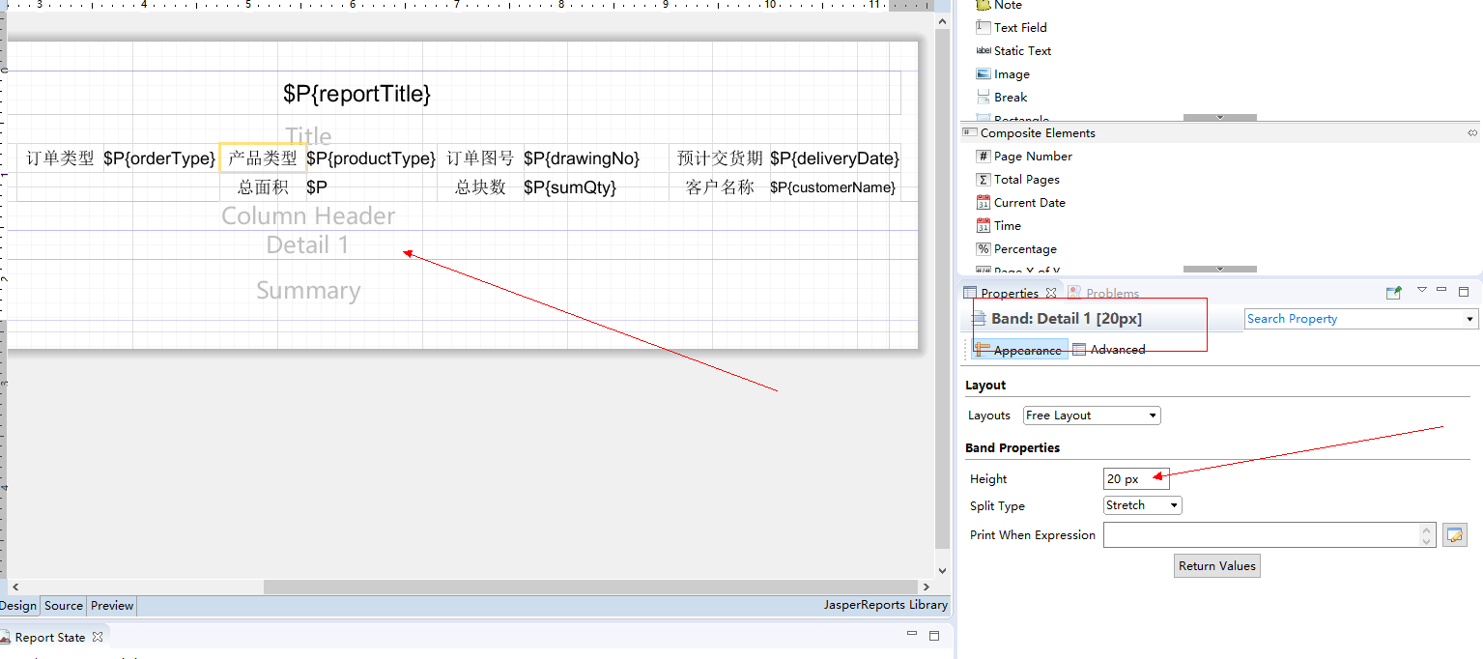1483x659 pixels.
Task: Select the $P{drawingNo} field
Action: coord(596,158)
